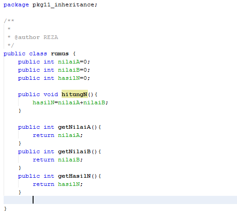Place cursor on package pkg11_inheritance line

click(50, 5)
